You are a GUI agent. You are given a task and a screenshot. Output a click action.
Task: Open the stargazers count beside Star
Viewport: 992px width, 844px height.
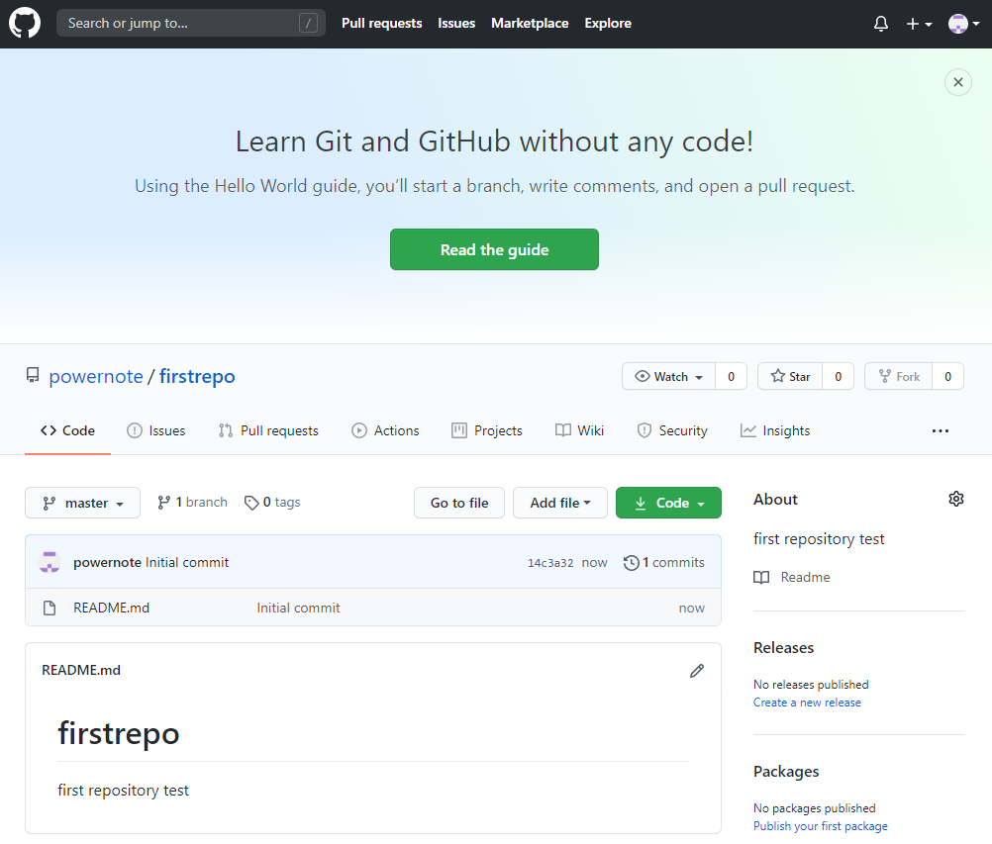(838, 376)
